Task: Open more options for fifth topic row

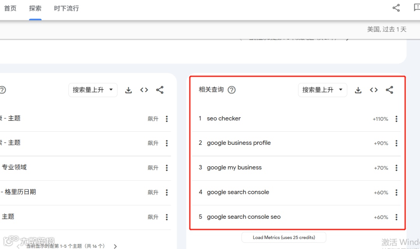Action: point(166,217)
